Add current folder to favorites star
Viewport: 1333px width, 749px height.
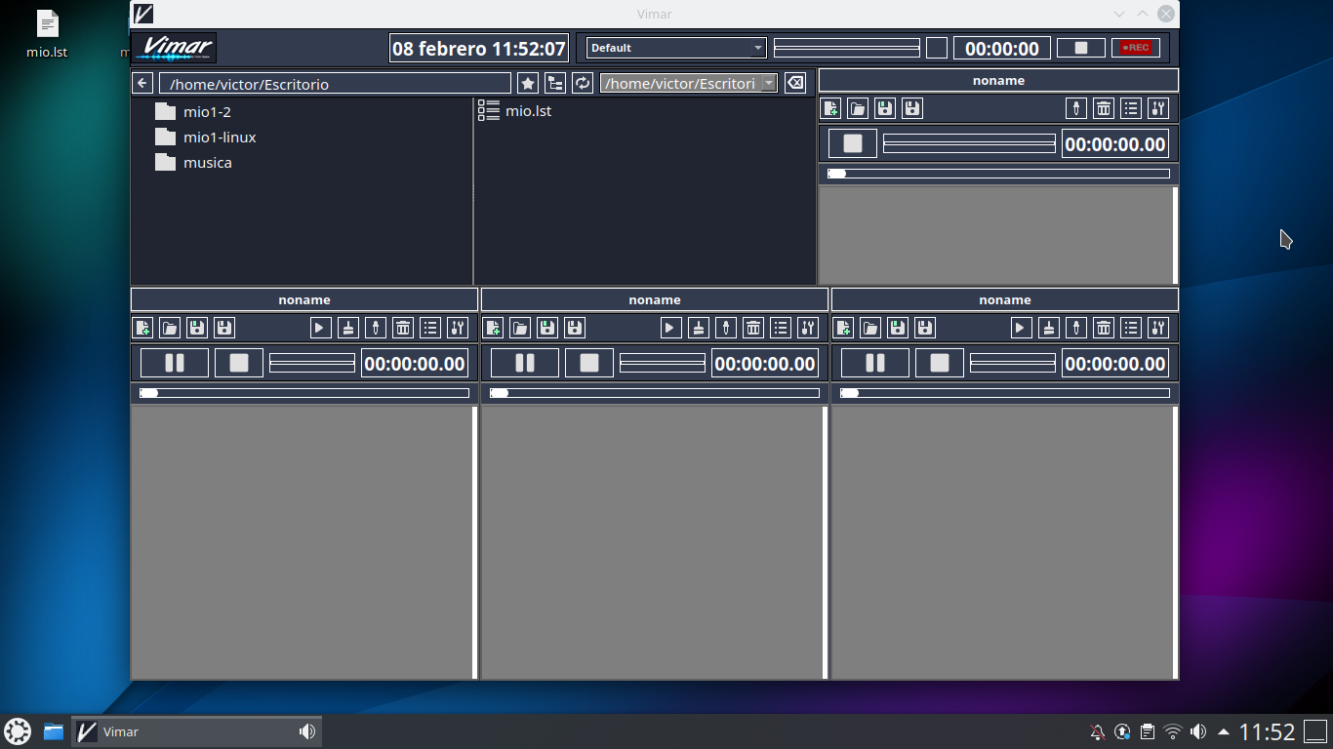pyautogui.click(x=528, y=84)
